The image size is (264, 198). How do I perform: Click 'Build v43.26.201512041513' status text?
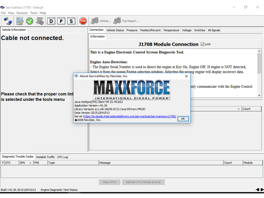(x=18, y=190)
